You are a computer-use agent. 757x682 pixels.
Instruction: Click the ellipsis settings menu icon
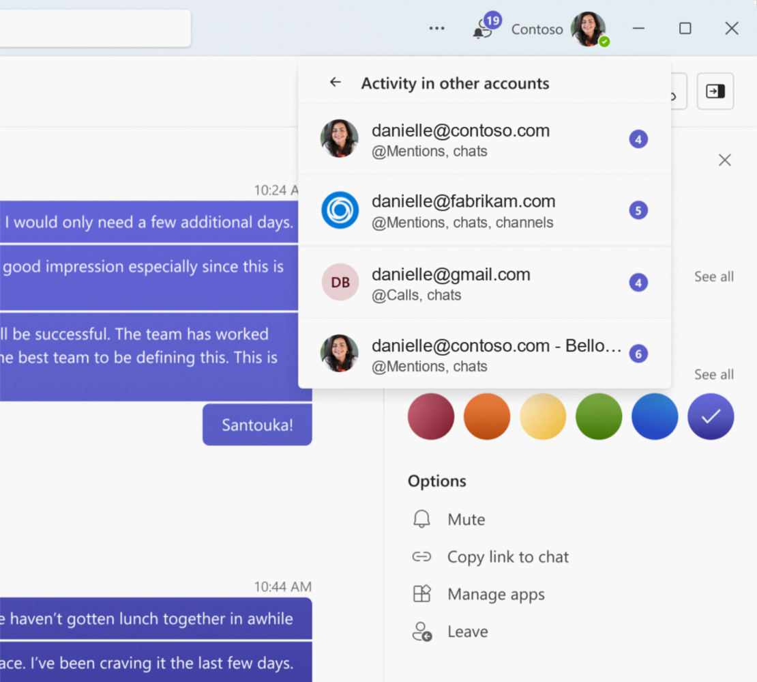(436, 28)
